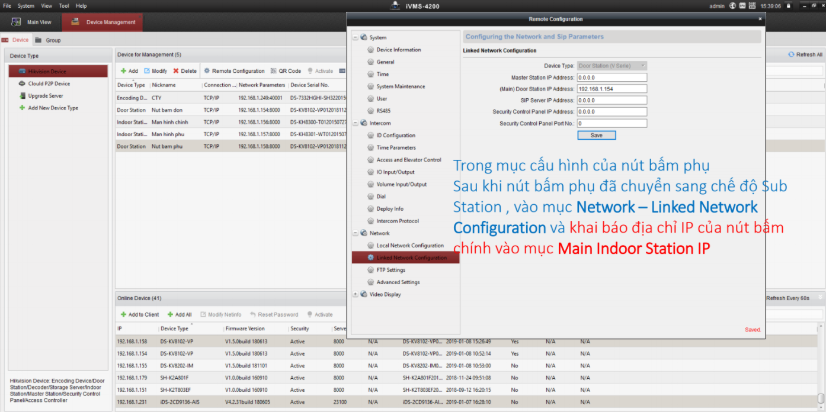826x412 pixels.
Task: Click the QR Code icon
Action: click(x=274, y=71)
